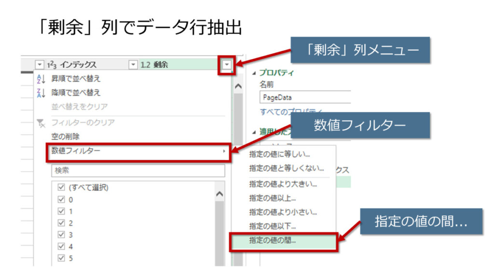The height and width of the screenshot is (278, 494).
Task: Click the ascending sort A-Z icon
Action: [41, 79]
